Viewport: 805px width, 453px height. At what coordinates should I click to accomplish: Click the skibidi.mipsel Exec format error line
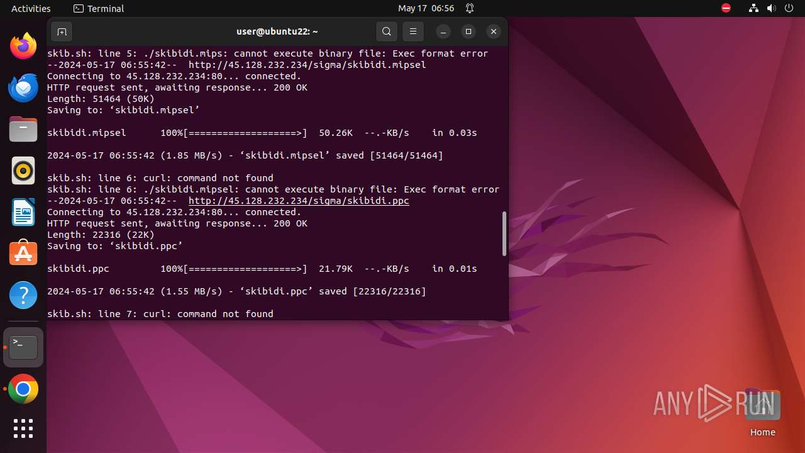tap(274, 189)
